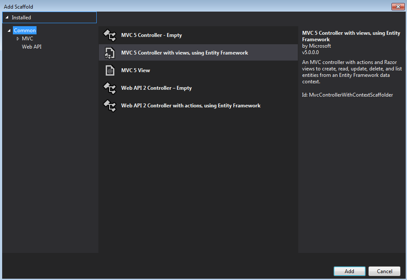The image size is (407, 280).
Task: Choose 'MVC 5 Controller - Empty' text
Action: point(151,35)
